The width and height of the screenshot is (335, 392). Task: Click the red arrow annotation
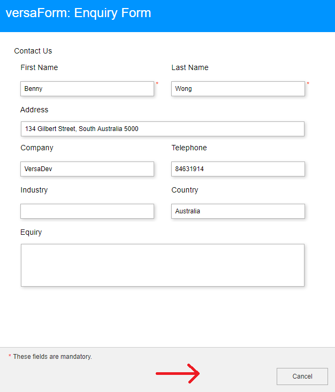pos(178,373)
